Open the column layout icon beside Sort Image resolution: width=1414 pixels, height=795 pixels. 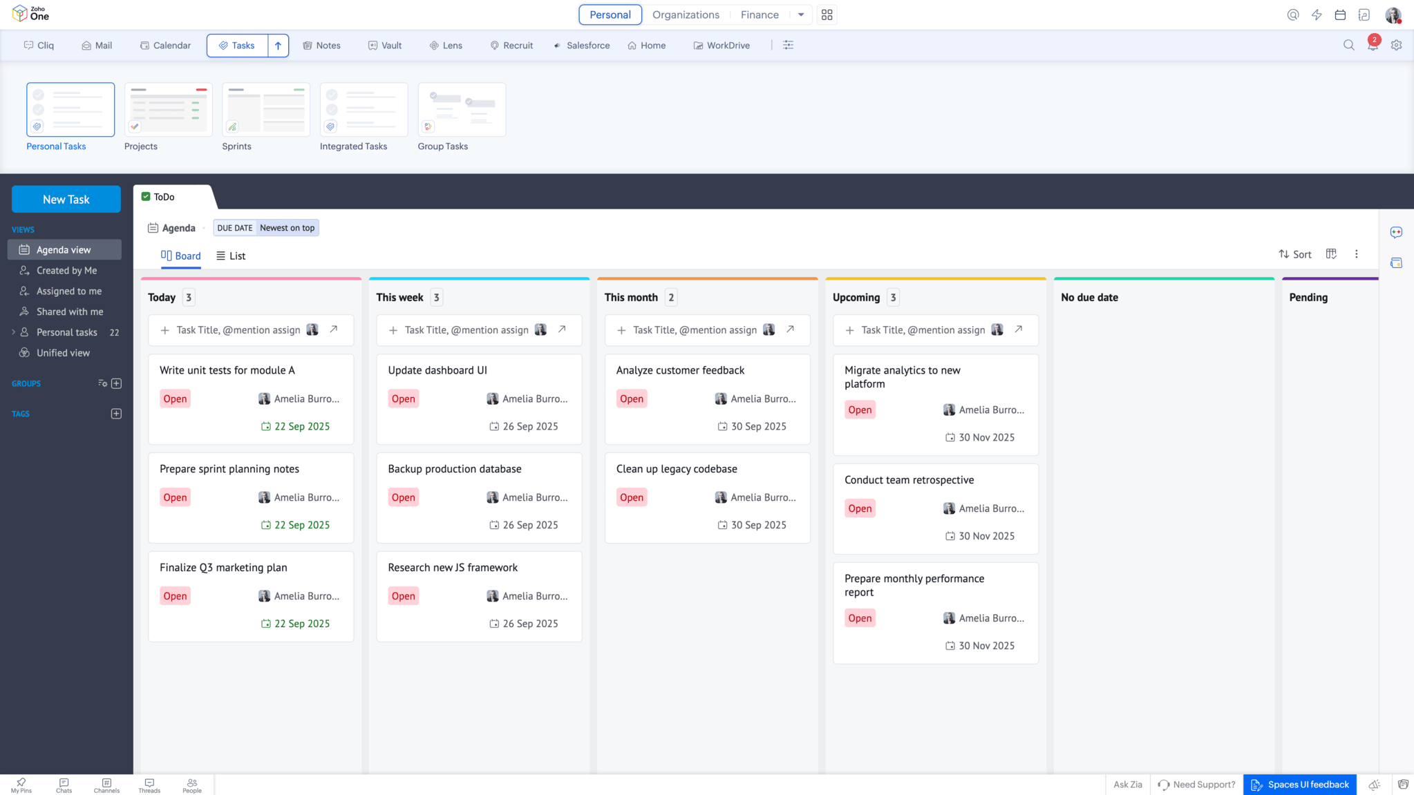tap(1331, 254)
